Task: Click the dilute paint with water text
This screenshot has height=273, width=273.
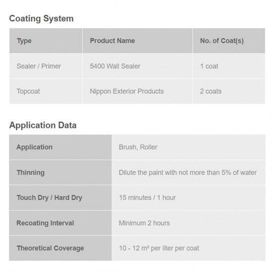Action: click(x=188, y=173)
